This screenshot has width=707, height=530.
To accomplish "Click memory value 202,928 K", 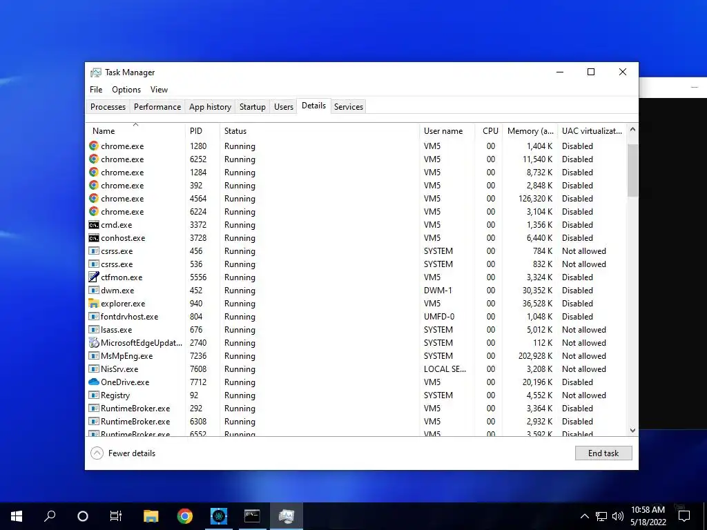I will [x=535, y=355].
